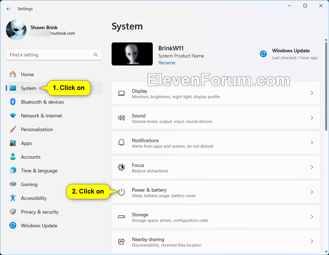Click the Focus circle icon
The width and height of the screenshot is (329, 255).
tap(121, 167)
